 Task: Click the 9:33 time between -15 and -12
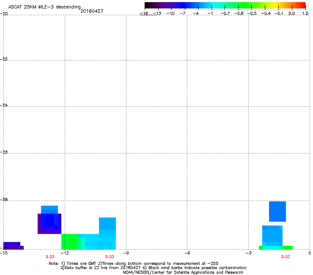point(50,257)
